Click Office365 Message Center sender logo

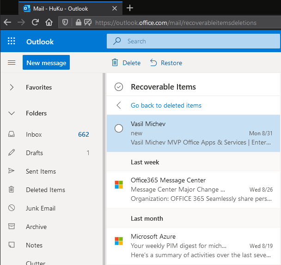coord(119,185)
